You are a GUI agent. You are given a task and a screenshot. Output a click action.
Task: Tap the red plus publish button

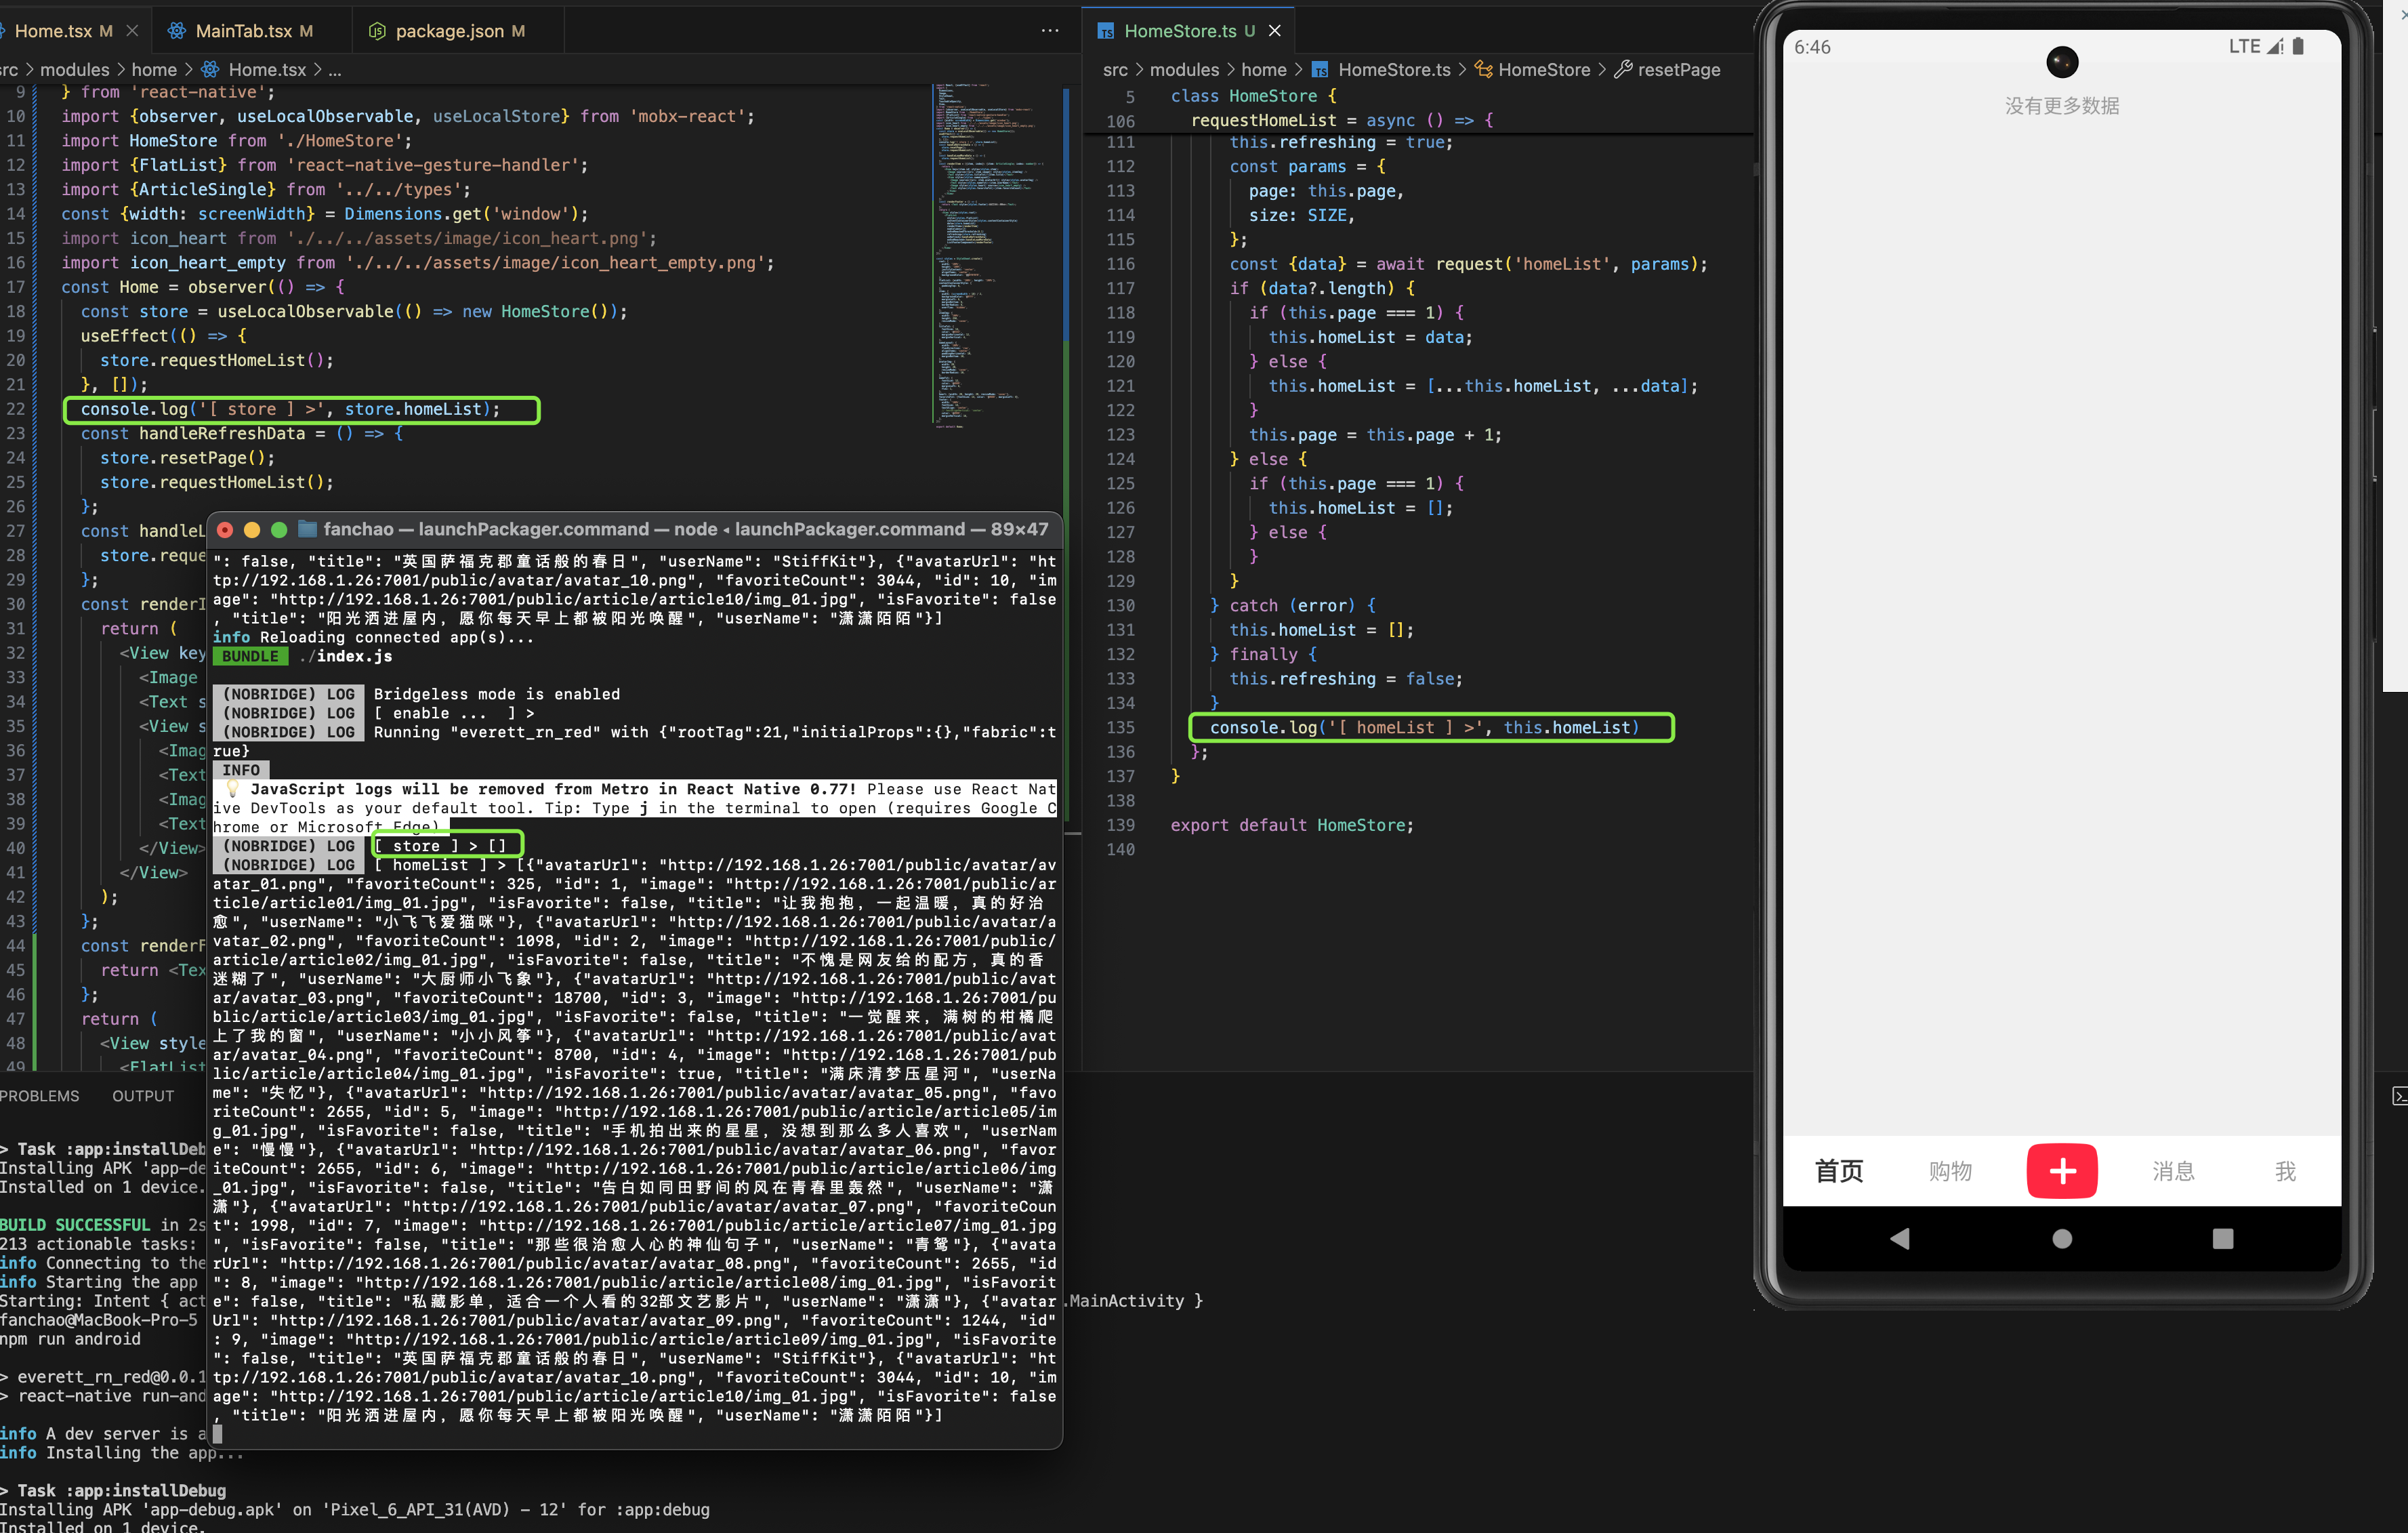(x=2061, y=1170)
